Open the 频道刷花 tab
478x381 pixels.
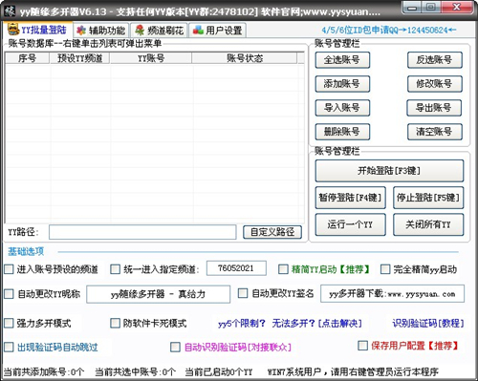click(x=160, y=31)
